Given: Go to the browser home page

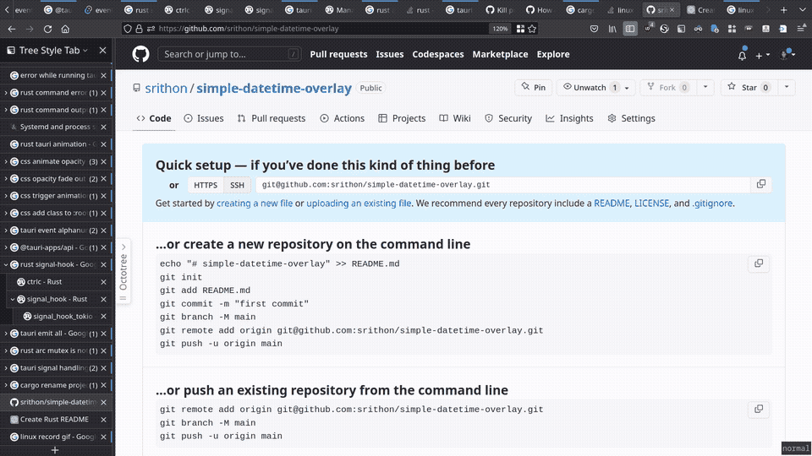Looking at the screenshot, I should click(65, 29).
